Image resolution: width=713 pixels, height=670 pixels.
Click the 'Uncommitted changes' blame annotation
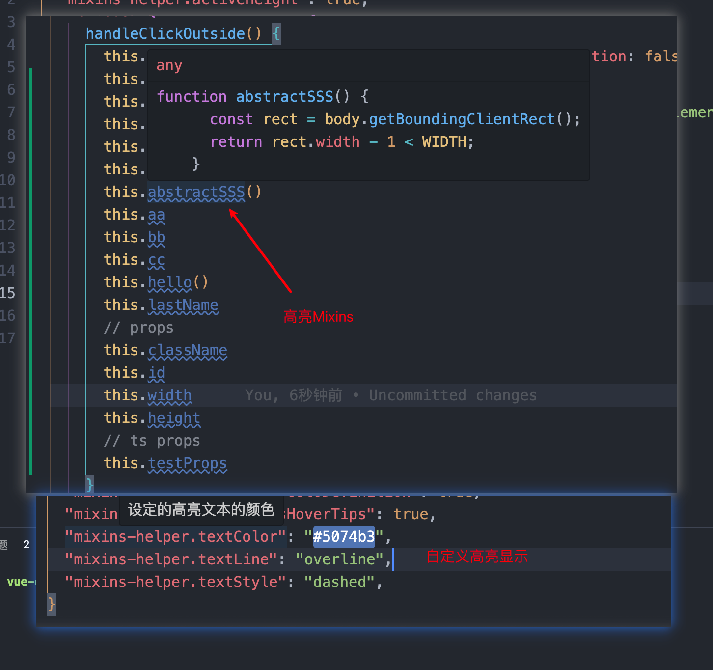tap(453, 395)
